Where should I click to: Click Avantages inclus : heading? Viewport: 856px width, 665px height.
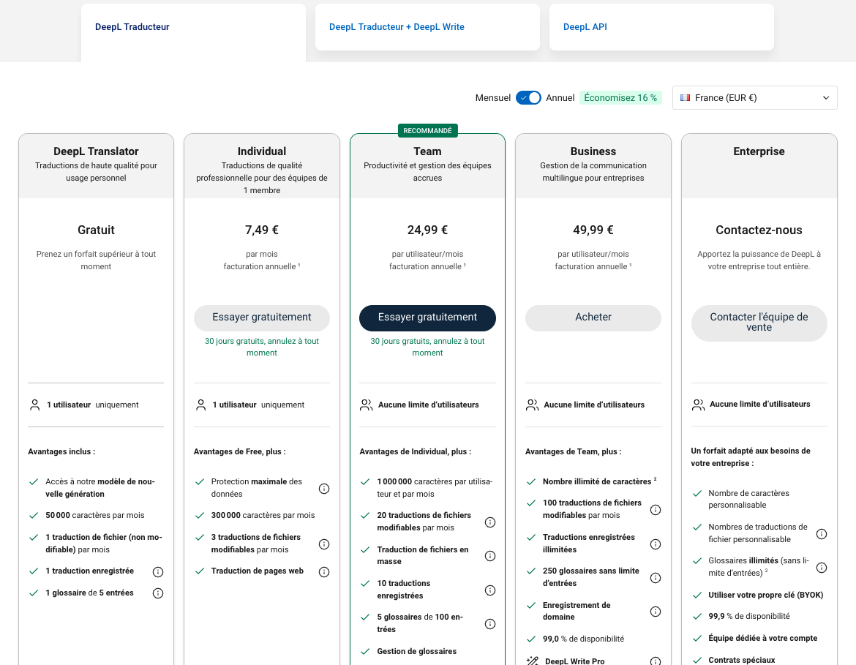[61, 451]
